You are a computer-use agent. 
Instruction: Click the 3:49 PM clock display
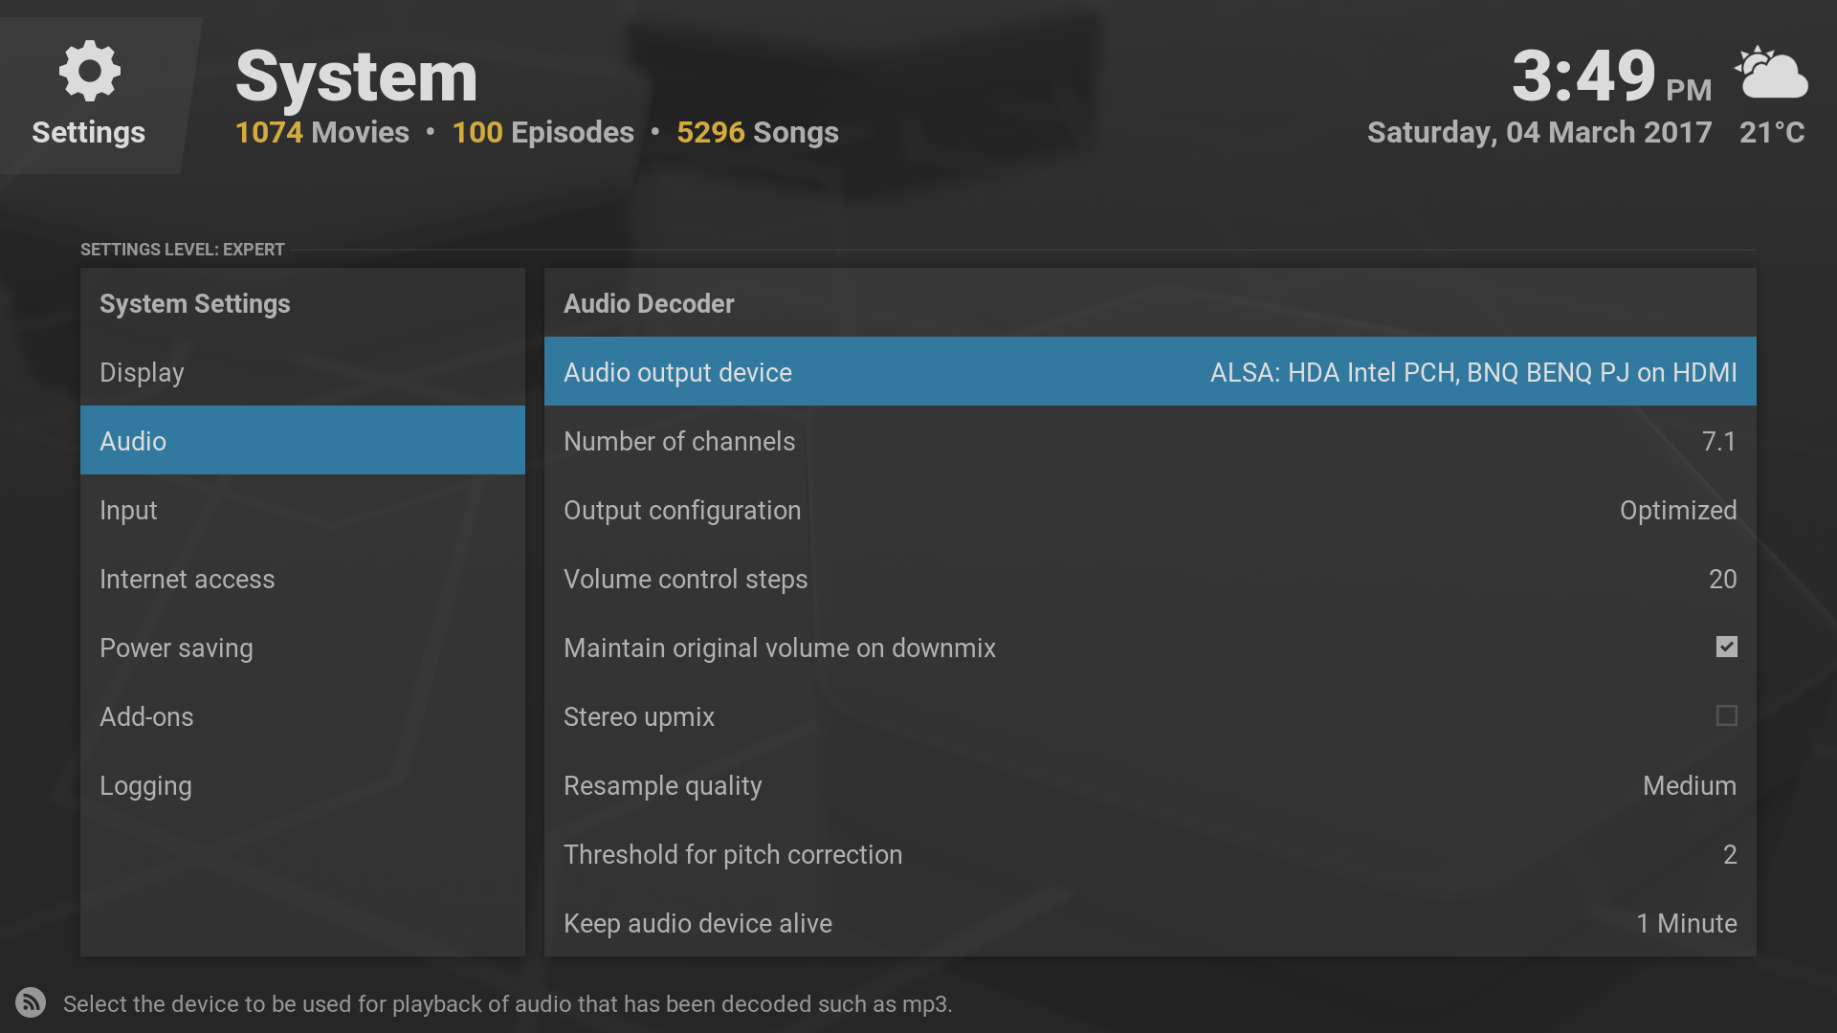(x=1610, y=77)
